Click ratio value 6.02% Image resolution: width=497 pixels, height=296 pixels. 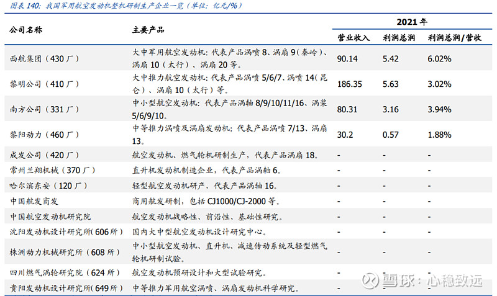439,59
